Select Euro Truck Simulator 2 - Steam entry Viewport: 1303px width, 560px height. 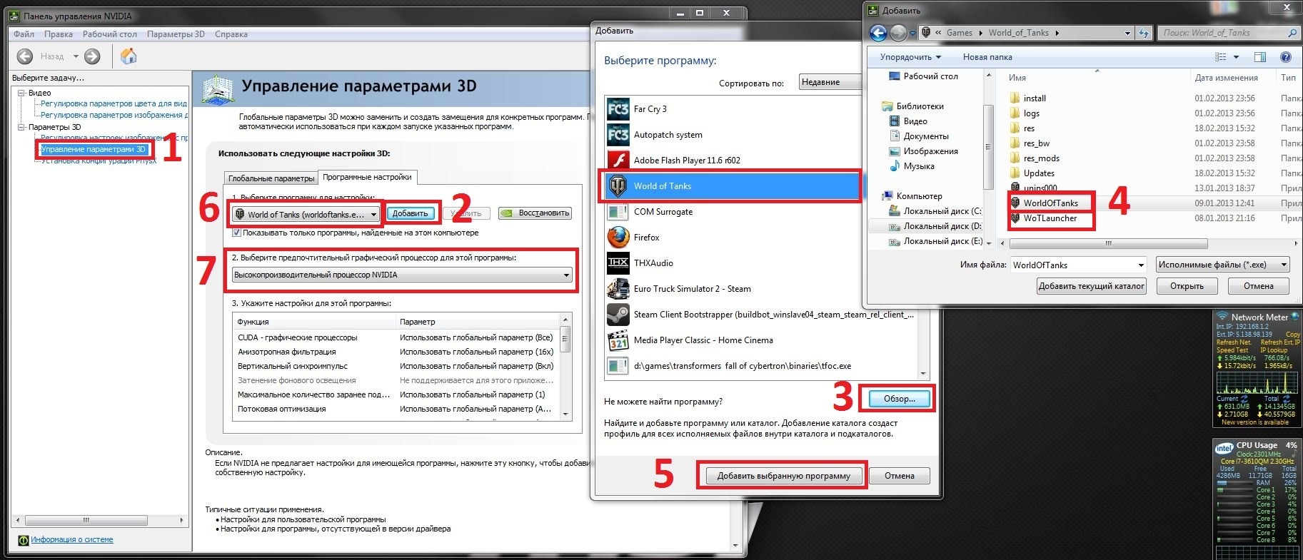pos(761,289)
